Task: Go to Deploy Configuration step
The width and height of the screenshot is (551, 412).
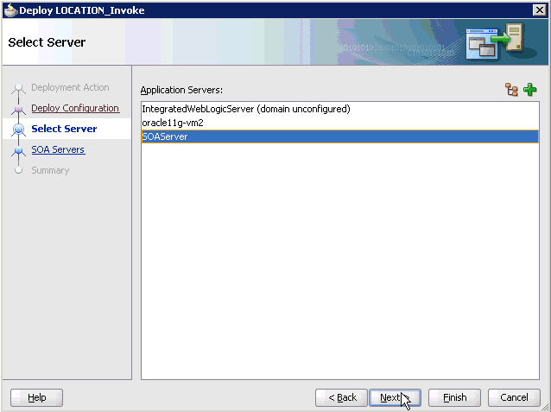Action: (x=75, y=108)
